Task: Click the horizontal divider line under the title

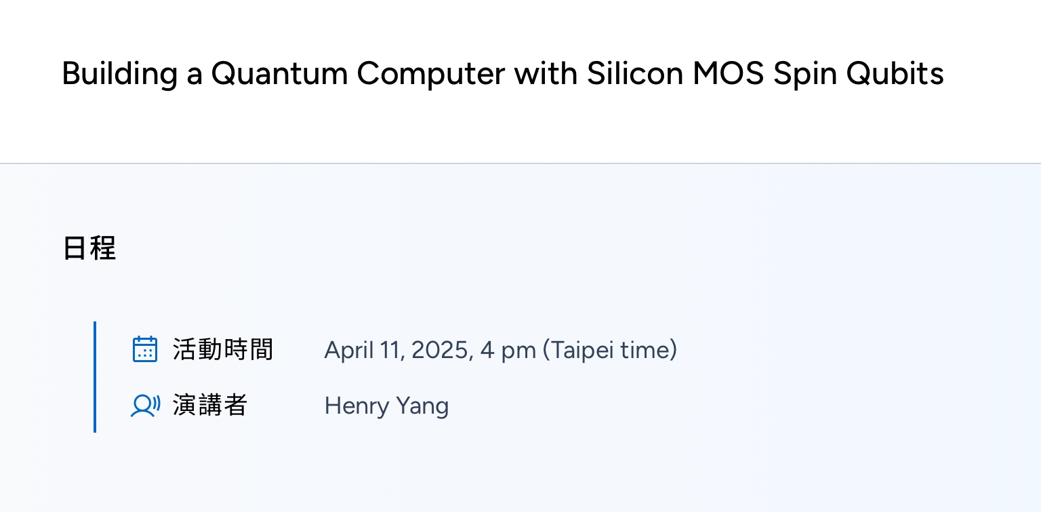Action: [x=520, y=163]
